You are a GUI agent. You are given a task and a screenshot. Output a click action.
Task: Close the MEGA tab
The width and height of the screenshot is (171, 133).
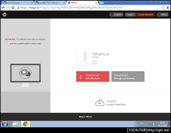tap(96, 3)
